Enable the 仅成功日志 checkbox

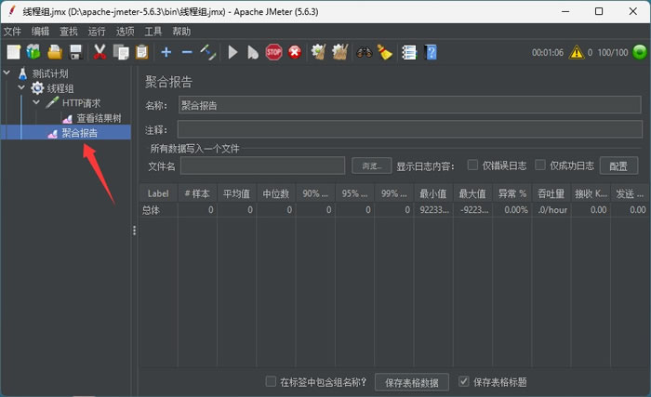tap(540, 165)
